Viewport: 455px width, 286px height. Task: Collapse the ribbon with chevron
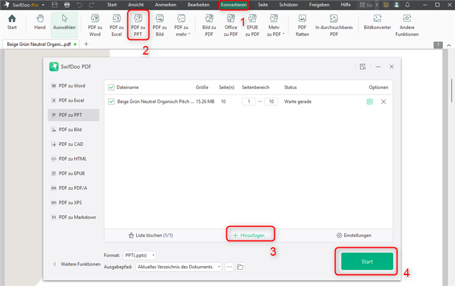pyautogui.click(x=448, y=45)
